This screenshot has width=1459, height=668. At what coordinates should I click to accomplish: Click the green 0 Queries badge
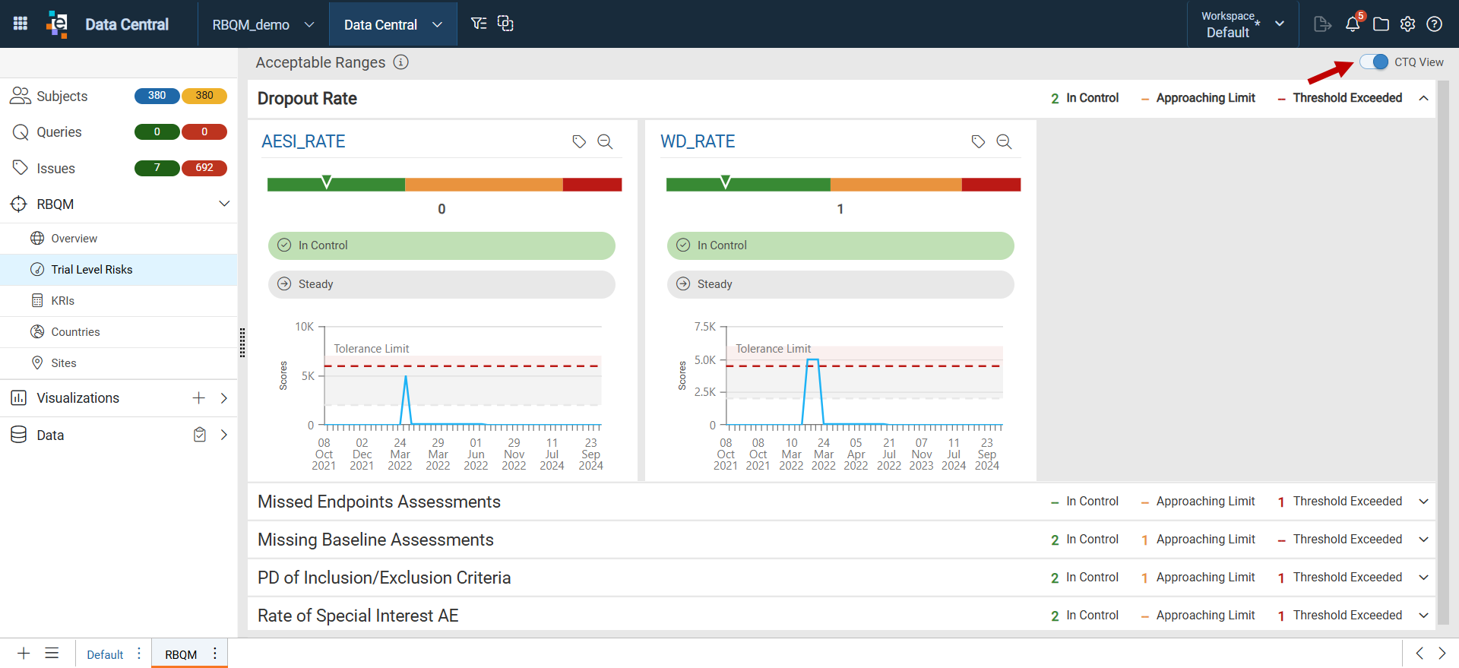tap(157, 132)
